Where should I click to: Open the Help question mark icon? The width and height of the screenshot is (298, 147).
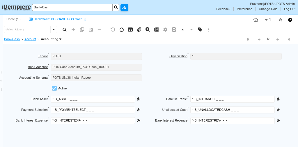[290, 20]
